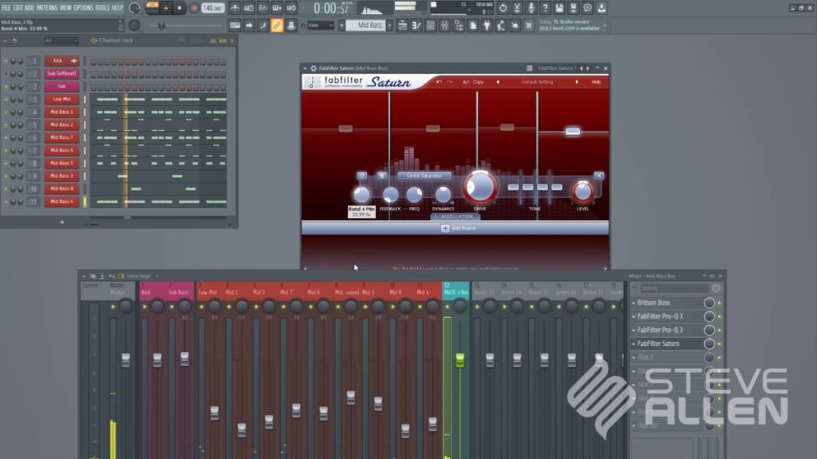Open the Britson Buss slot menu arrow
The height and width of the screenshot is (459, 817).
(x=633, y=303)
